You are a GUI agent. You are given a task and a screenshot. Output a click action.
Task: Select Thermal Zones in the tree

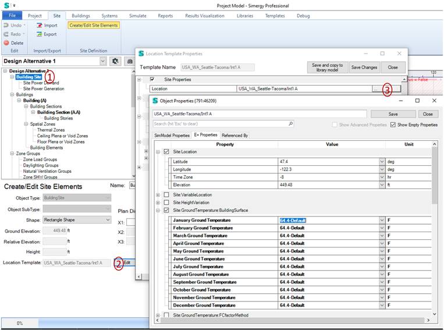51,130
